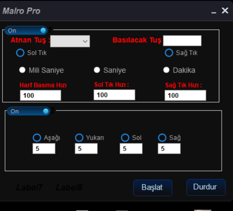Click the Basılacak Tuş input field
233x211 pixels.
pyautogui.click(x=182, y=40)
